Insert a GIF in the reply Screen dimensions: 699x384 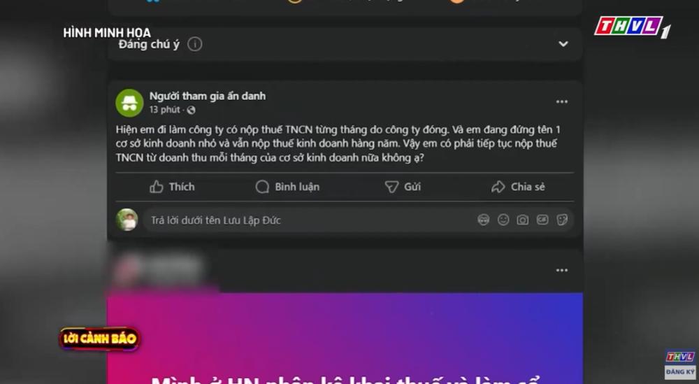pos(542,220)
